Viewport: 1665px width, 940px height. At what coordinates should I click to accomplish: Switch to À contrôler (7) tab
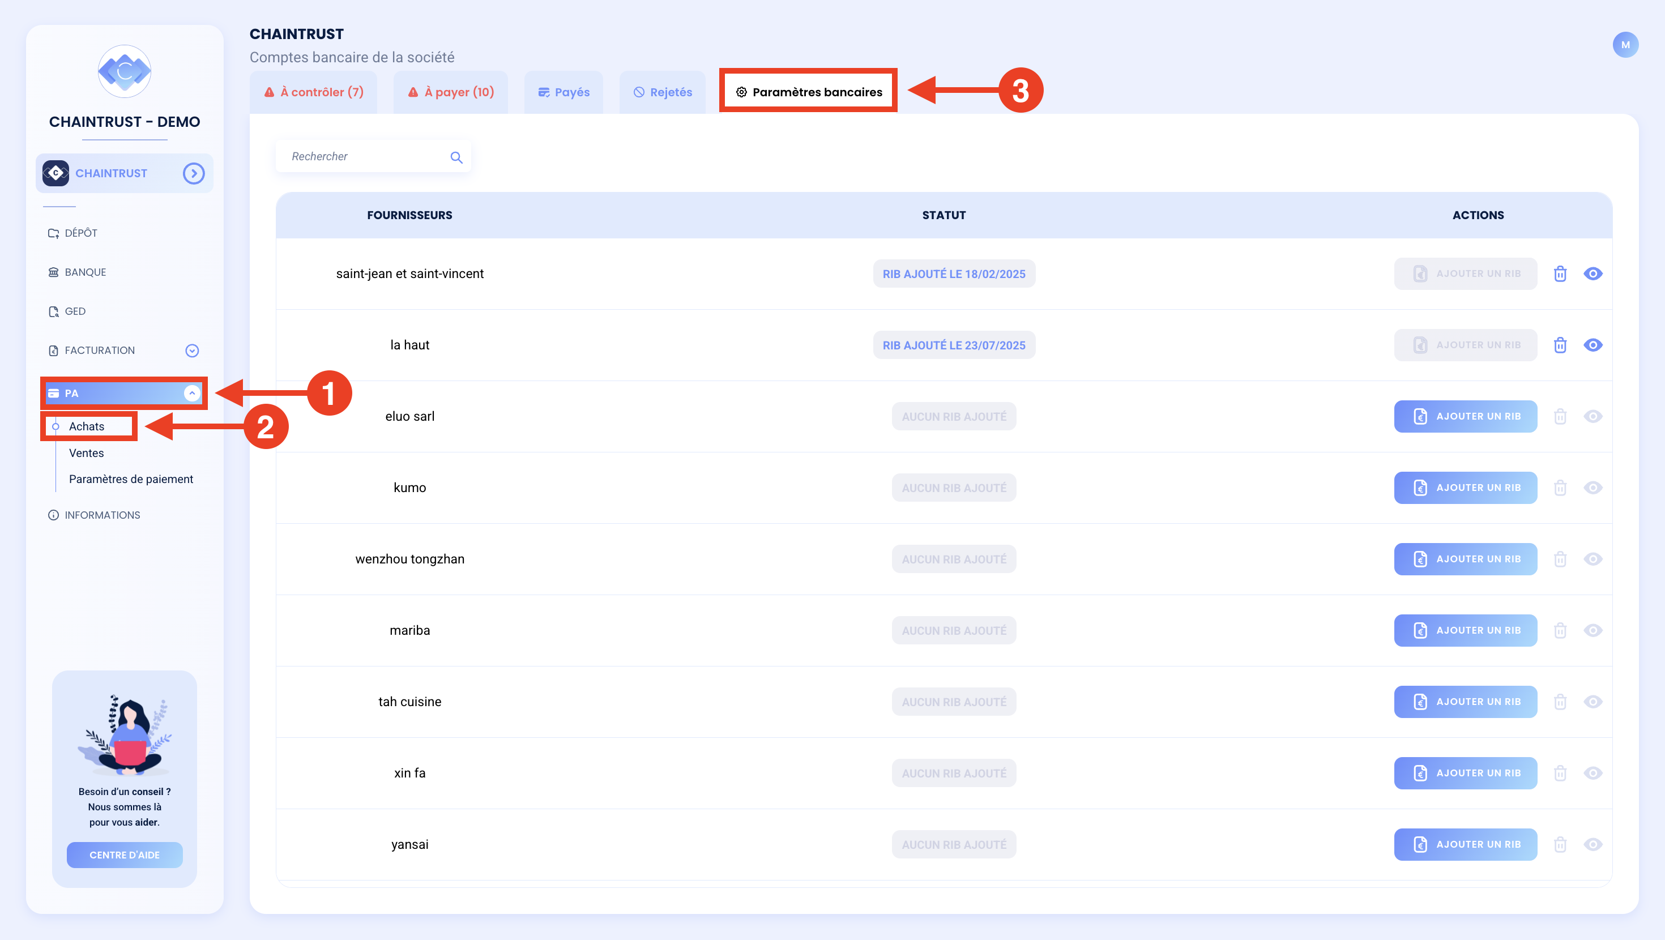pos(314,92)
